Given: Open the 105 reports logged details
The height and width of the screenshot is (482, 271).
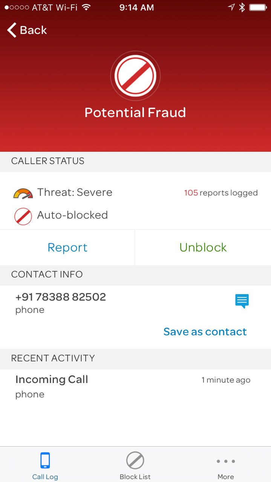Looking at the screenshot, I should (220, 192).
